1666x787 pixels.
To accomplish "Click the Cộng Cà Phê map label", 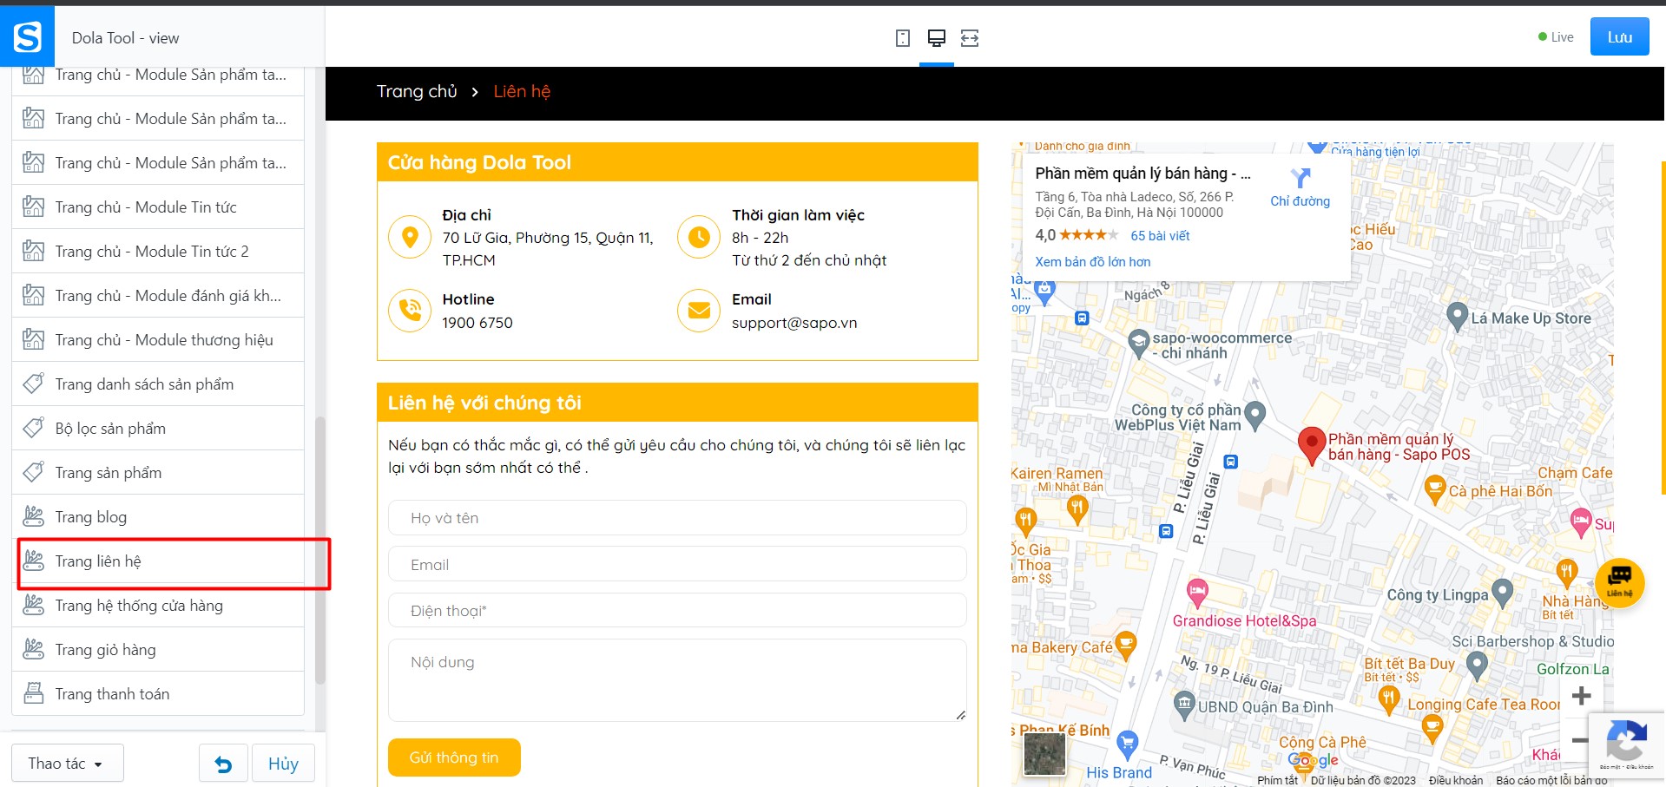I will click(x=1322, y=743).
